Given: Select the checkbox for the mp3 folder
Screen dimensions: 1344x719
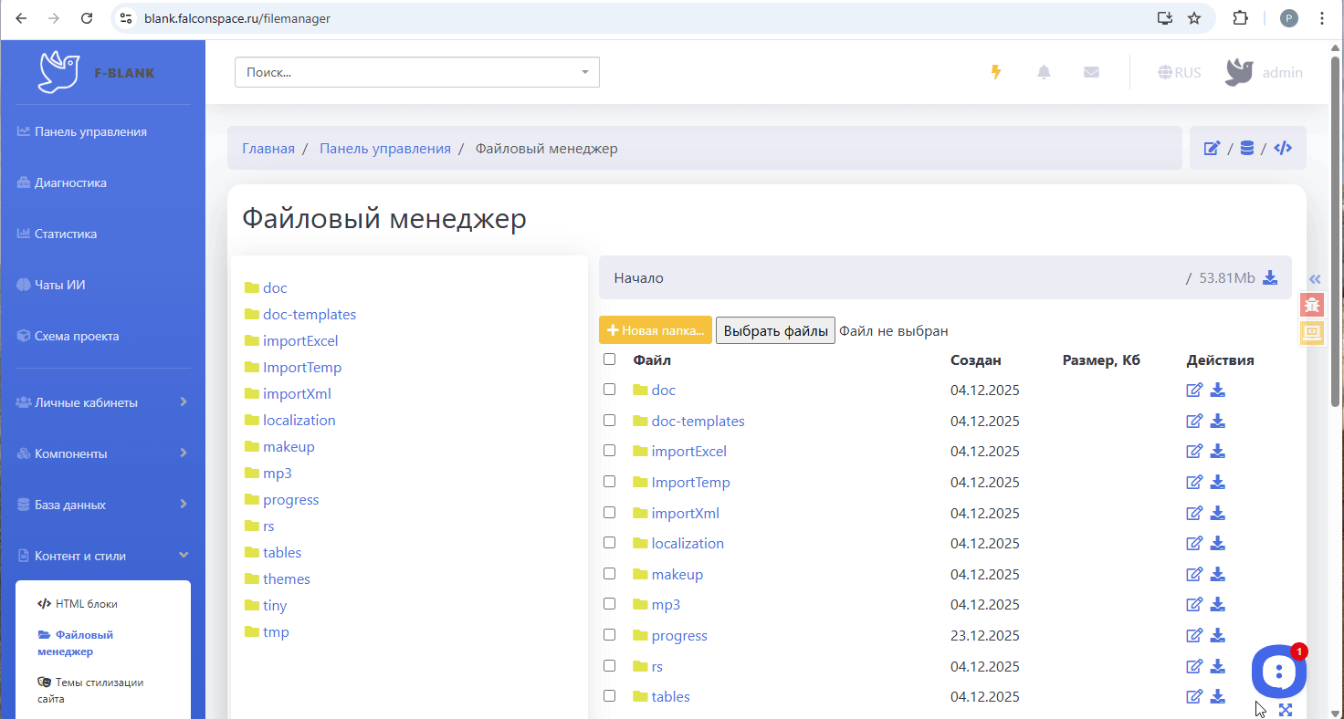Looking at the screenshot, I should pos(609,604).
